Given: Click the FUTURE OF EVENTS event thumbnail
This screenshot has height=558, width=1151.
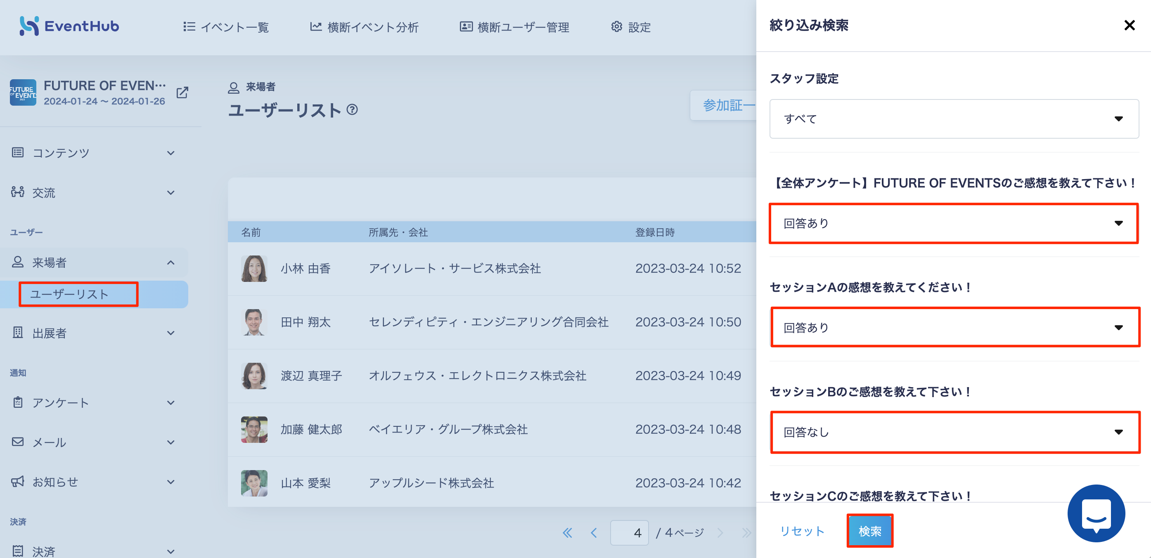Looking at the screenshot, I should click(x=23, y=92).
